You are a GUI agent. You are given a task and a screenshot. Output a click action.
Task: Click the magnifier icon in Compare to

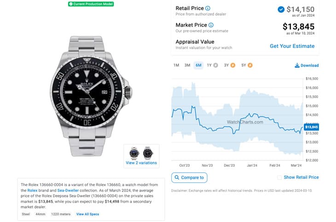(x=177, y=177)
